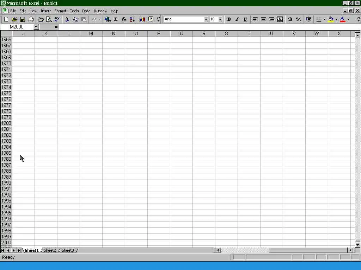Click the vertical scrollbar up arrow
Screen dimensions: 361x270
pyautogui.click(x=357, y=36)
